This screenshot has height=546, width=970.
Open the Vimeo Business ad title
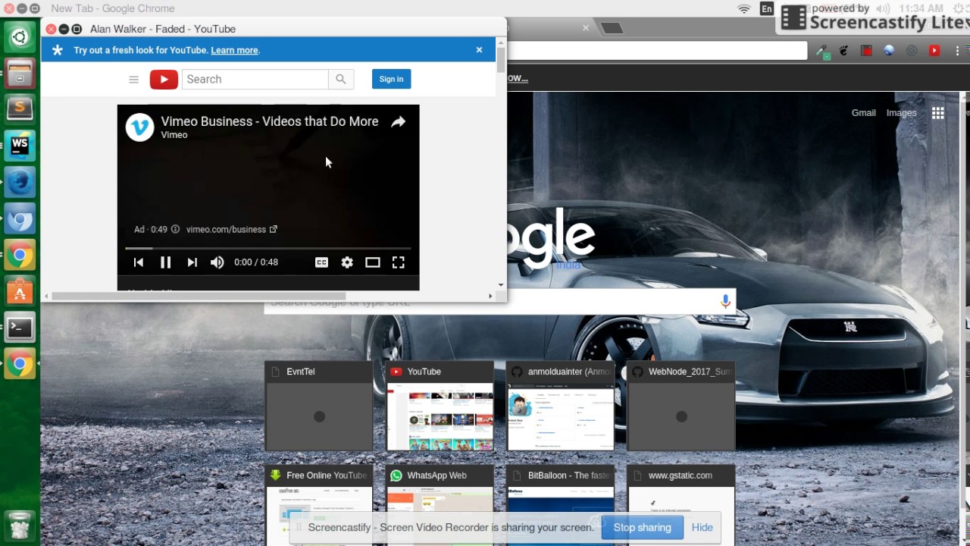pos(270,121)
